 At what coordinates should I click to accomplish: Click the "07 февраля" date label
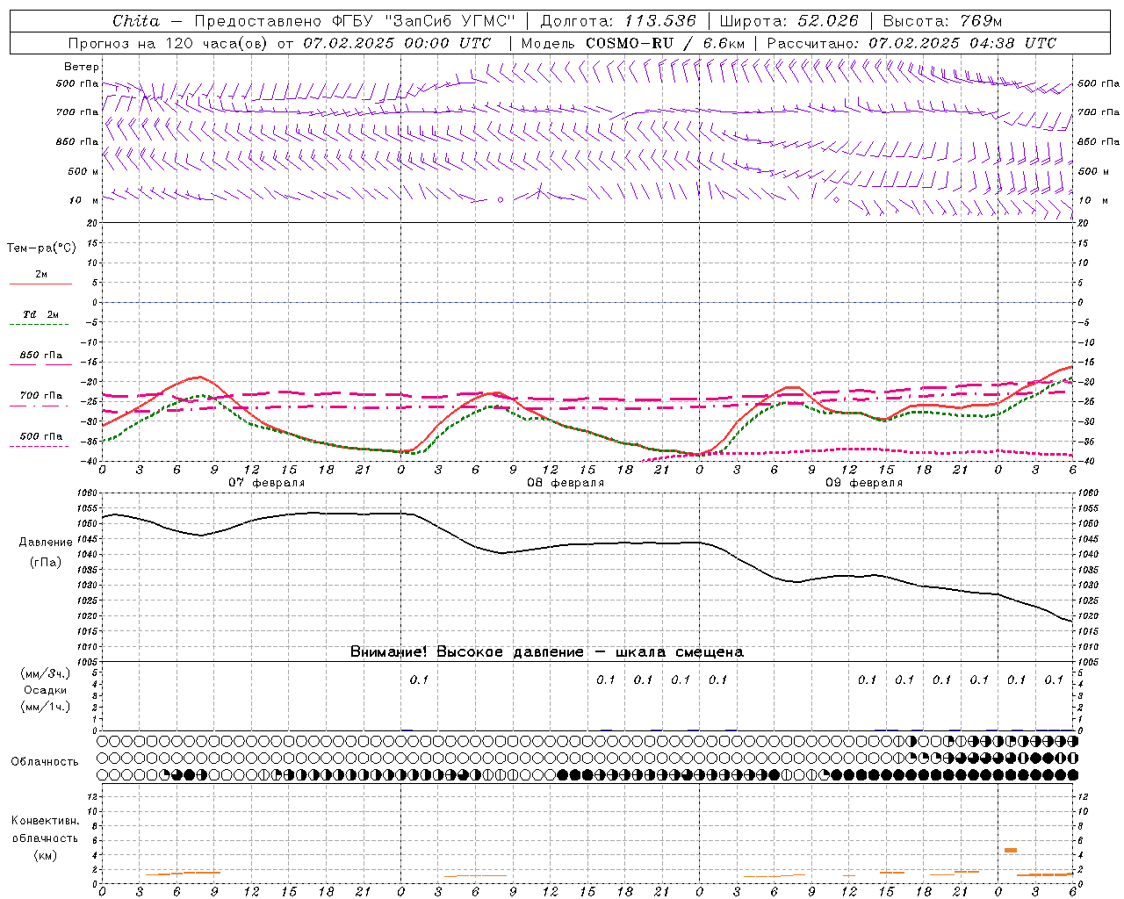(x=267, y=483)
